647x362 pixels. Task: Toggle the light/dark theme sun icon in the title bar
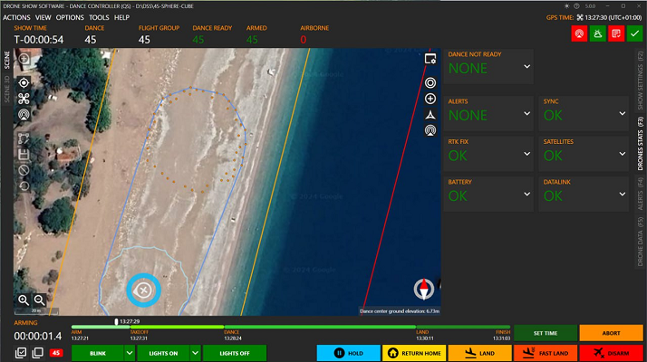tap(568, 5)
